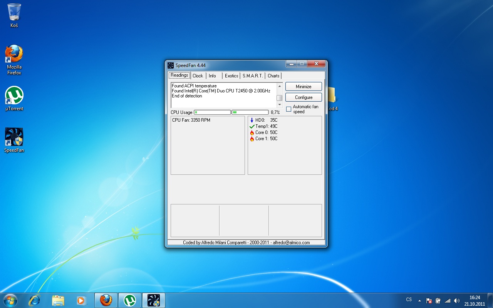This screenshot has height=308, width=493.
Task: Click the SpeedFan Minimize button
Action: (304, 87)
